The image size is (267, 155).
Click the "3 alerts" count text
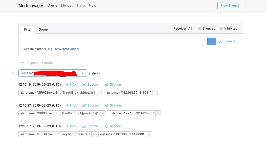[94, 73]
